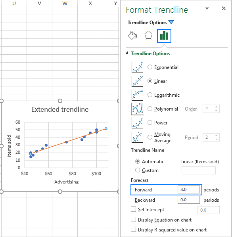Click the Polynomial trendline curve icon
The height and width of the screenshot is (237, 232).
pyautogui.click(x=137, y=109)
